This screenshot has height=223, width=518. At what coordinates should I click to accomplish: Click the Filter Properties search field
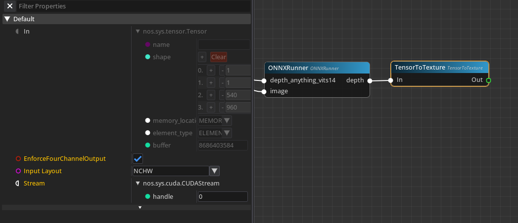click(134, 6)
